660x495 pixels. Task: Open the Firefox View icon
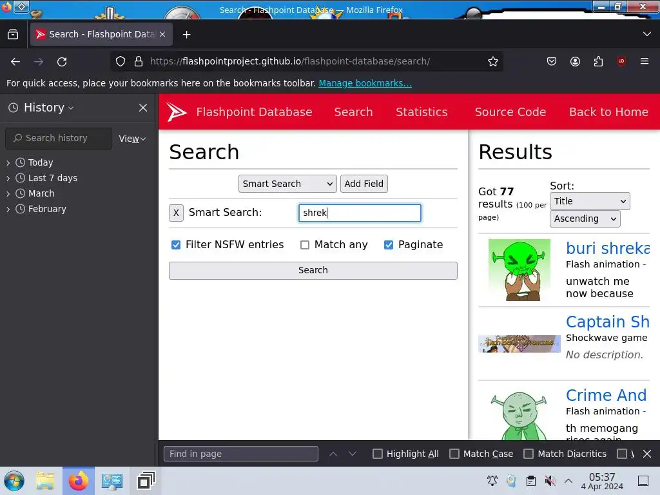click(13, 35)
